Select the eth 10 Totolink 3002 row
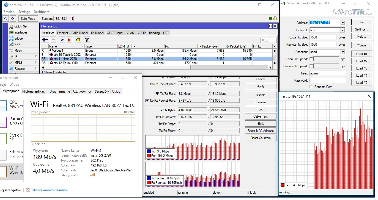The image size is (378, 200). pos(157,55)
